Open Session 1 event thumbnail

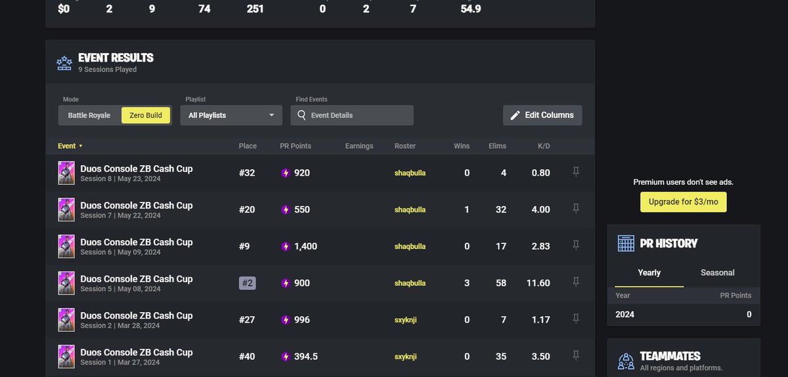click(66, 357)
